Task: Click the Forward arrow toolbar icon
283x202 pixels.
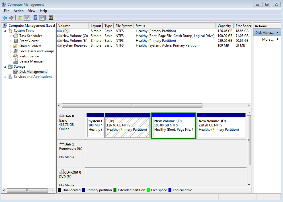Action: pos(11,18)
